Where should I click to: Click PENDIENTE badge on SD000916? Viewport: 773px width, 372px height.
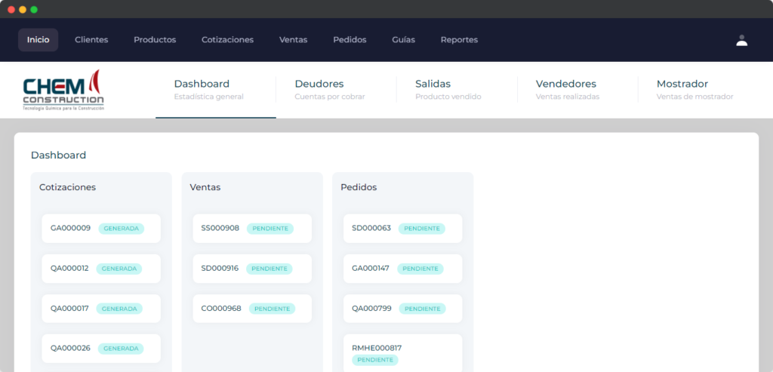(269, 269)
